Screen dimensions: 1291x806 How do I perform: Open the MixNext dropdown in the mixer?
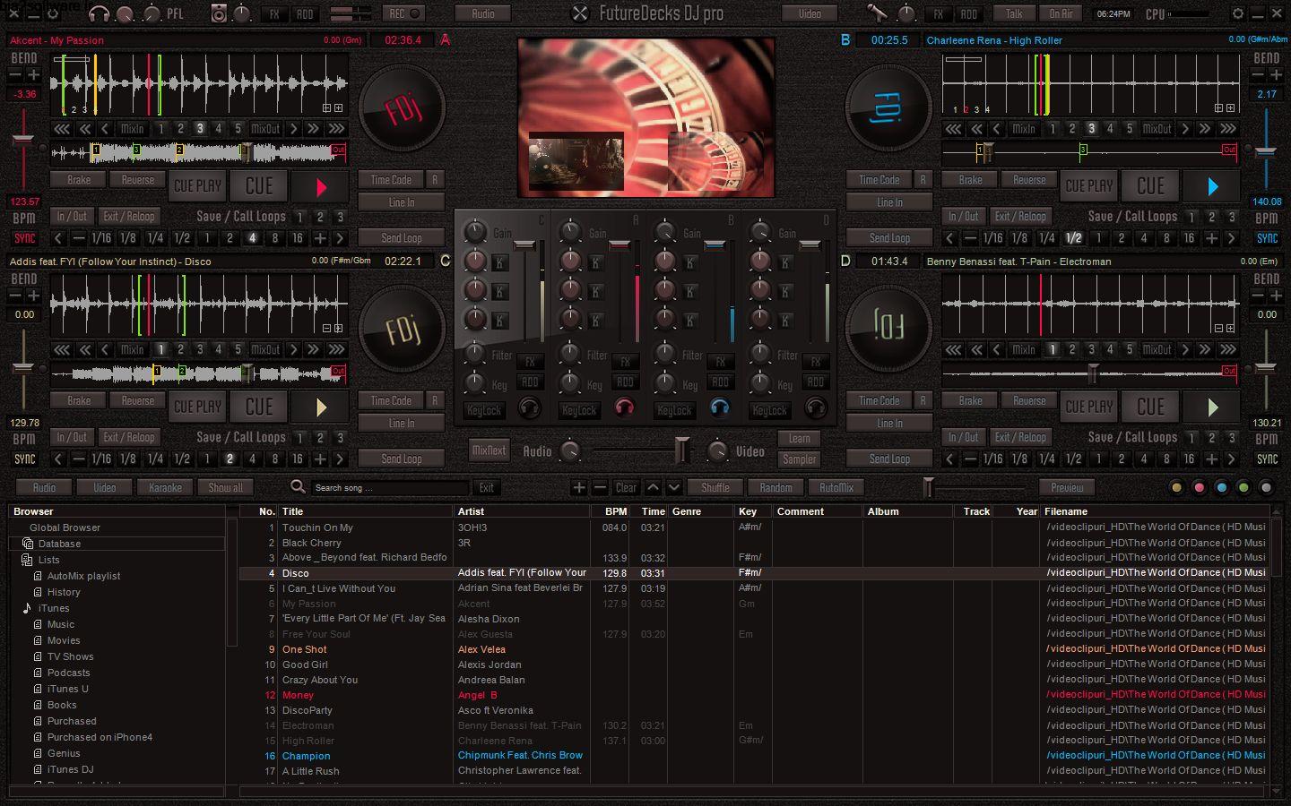point(489,450)
